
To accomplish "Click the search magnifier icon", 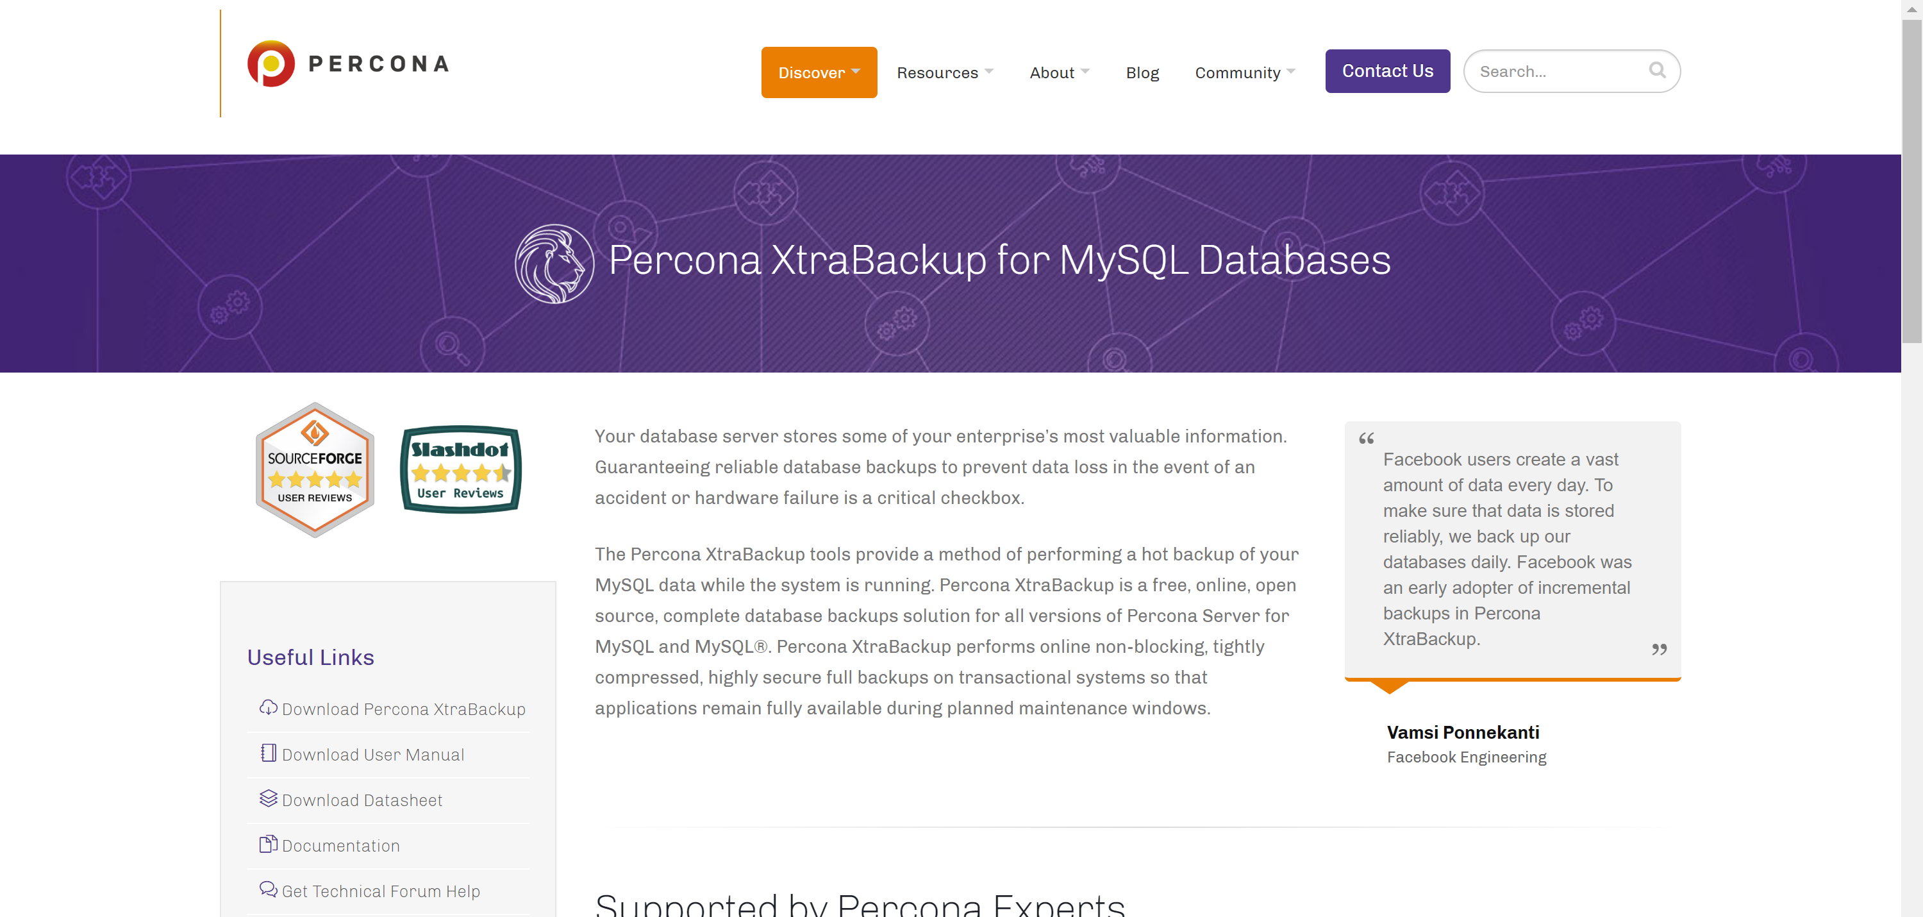I will [x=1657, y=70].
